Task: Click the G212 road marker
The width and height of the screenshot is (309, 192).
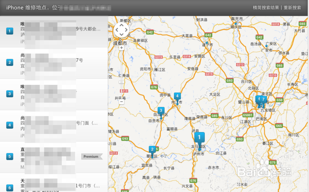Action: tap(240, 65)
